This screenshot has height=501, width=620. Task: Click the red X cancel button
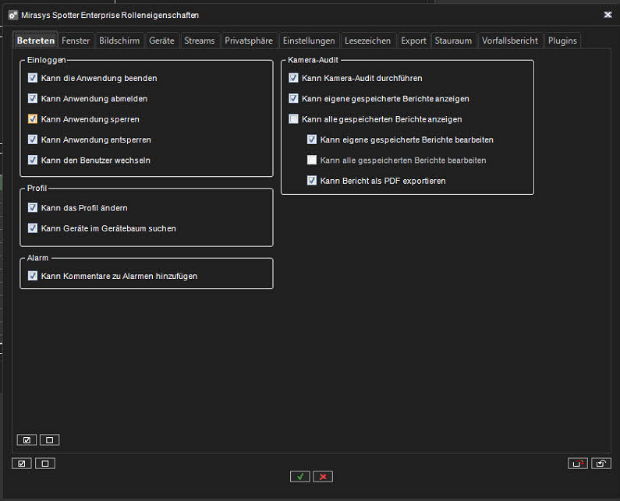(x=323, y=476)
